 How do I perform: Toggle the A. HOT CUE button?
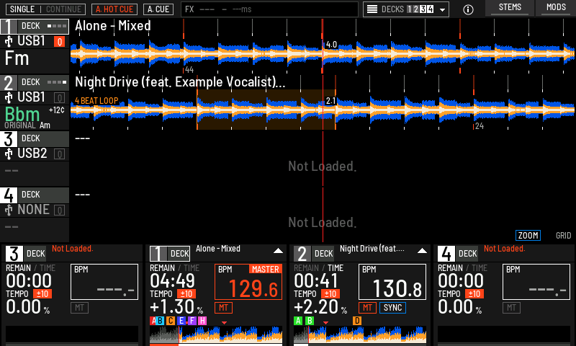click(x=114, y=9)
